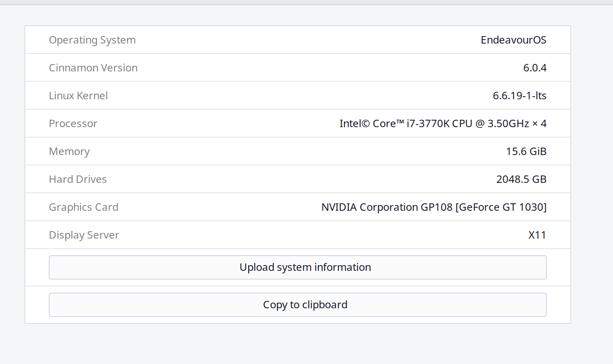The image size is (613, 364).
Task: Click the 6.6.19-1-lts kernel value
Action: pyautogui.click(x=519, y=96)
